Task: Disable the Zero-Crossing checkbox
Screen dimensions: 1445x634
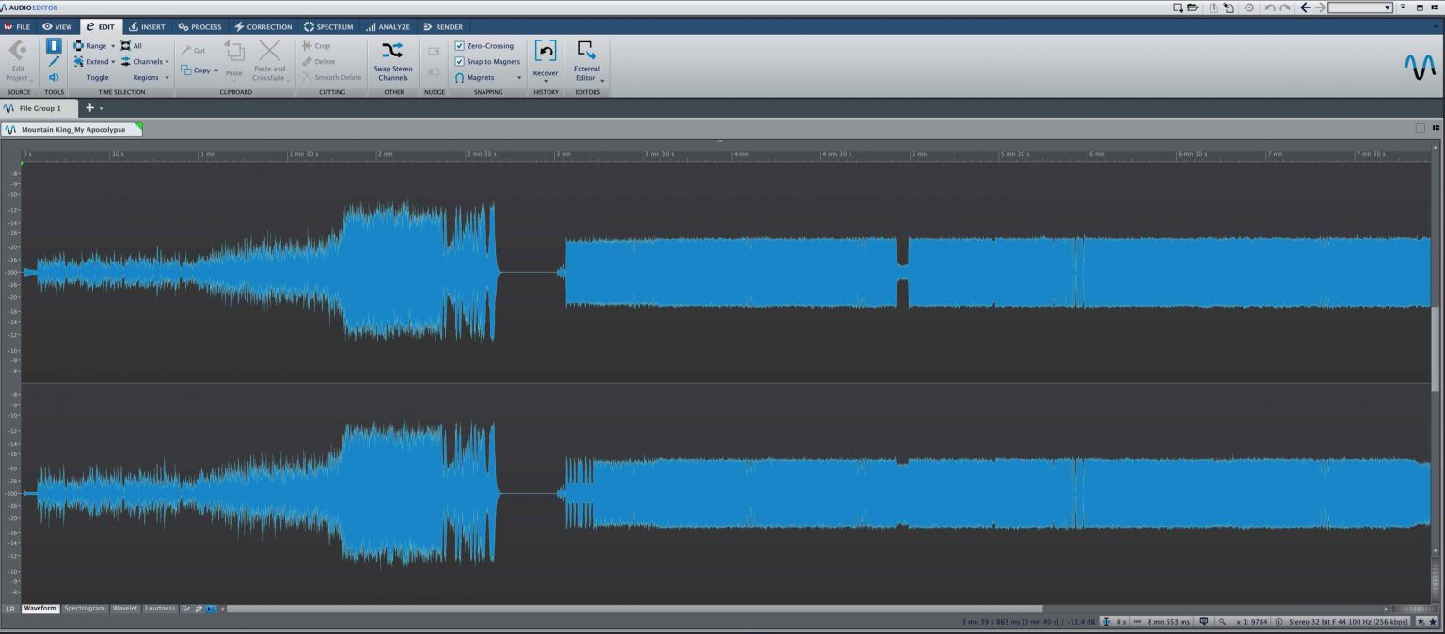Action: 460,45
